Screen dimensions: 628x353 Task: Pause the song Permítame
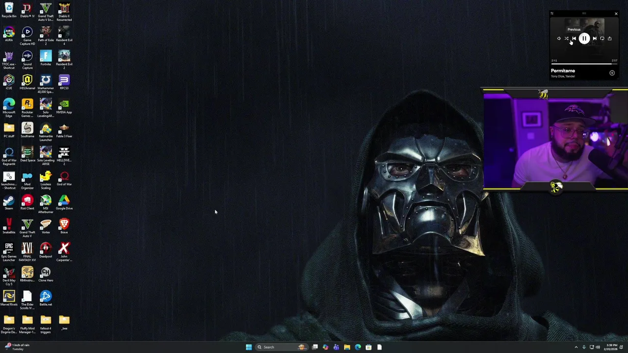click(x=584, y=38)
